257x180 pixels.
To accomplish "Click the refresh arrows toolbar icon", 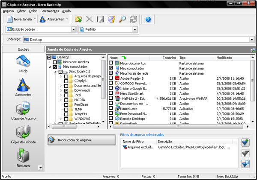I will [x=133, y=19].
